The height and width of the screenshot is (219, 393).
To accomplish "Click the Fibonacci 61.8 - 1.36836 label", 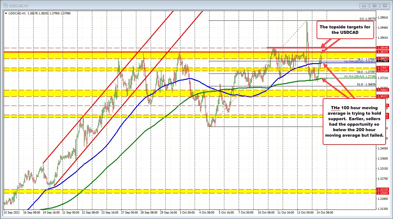I will [x=367, y=84].
